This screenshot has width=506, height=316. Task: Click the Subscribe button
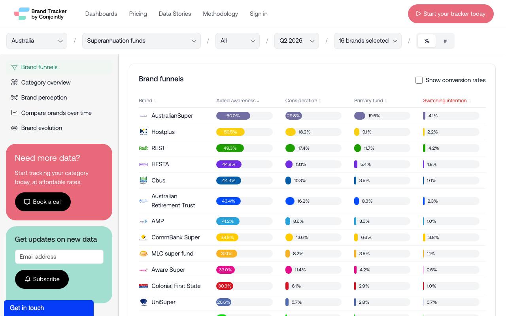(x=42, y=279)
